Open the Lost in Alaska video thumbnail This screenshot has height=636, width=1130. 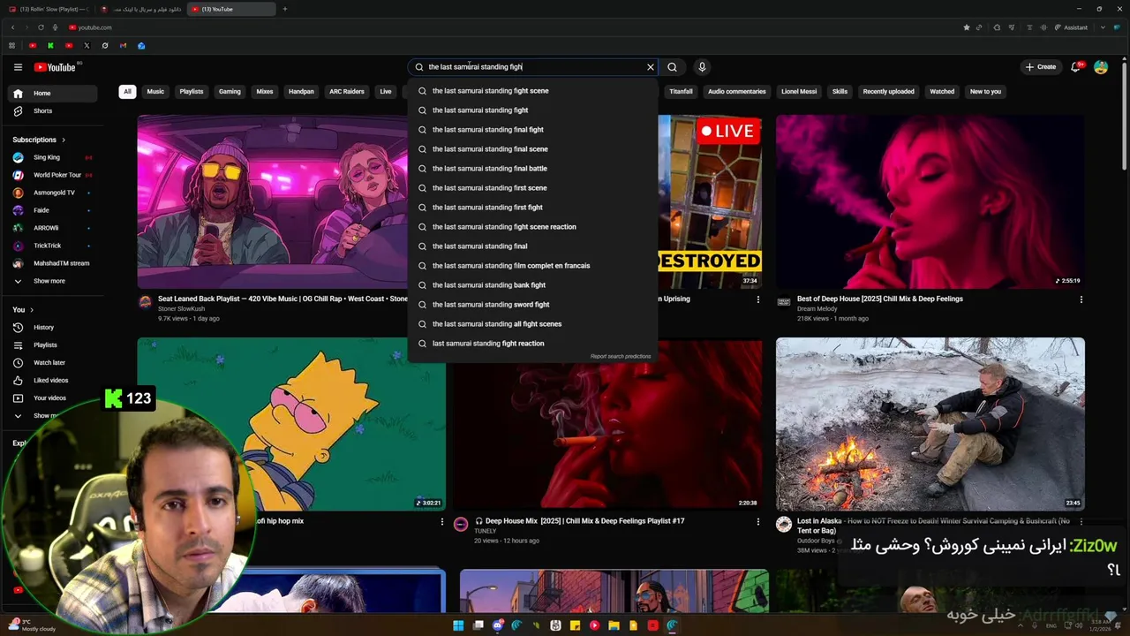[x=930, y=424]
